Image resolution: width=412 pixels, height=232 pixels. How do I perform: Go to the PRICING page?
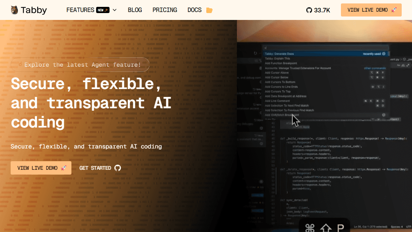coord(165,10)
